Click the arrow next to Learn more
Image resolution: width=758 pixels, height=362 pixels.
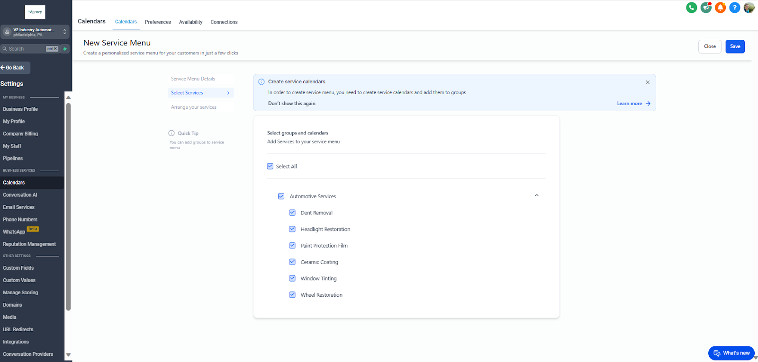648,104
